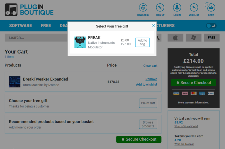Close the free gift dialog
The image size is (225, 149).
click(153, 25)
